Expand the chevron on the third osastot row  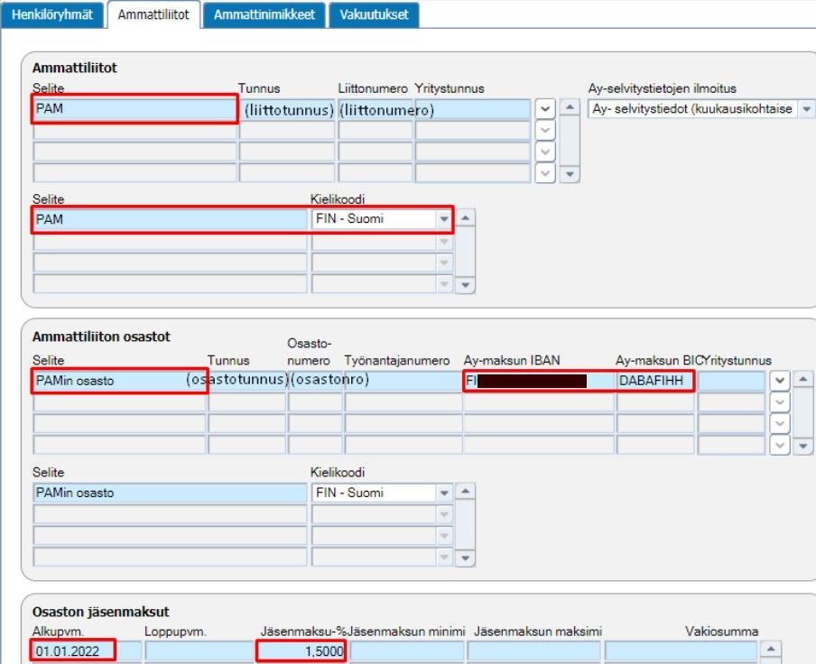tap(780, 424)
